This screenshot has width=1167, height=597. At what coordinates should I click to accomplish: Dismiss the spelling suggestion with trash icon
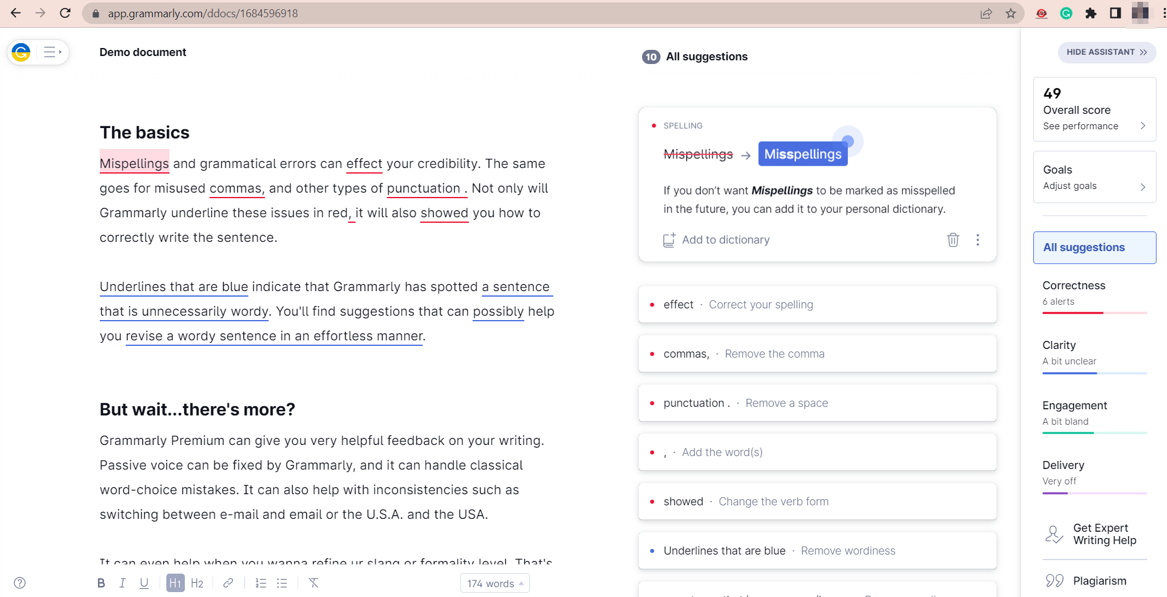[953, 240]
